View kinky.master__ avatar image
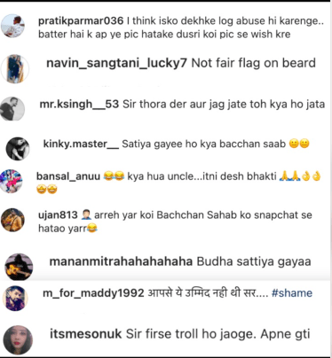This screenshot has height=358, width=332. coord(18,149)
